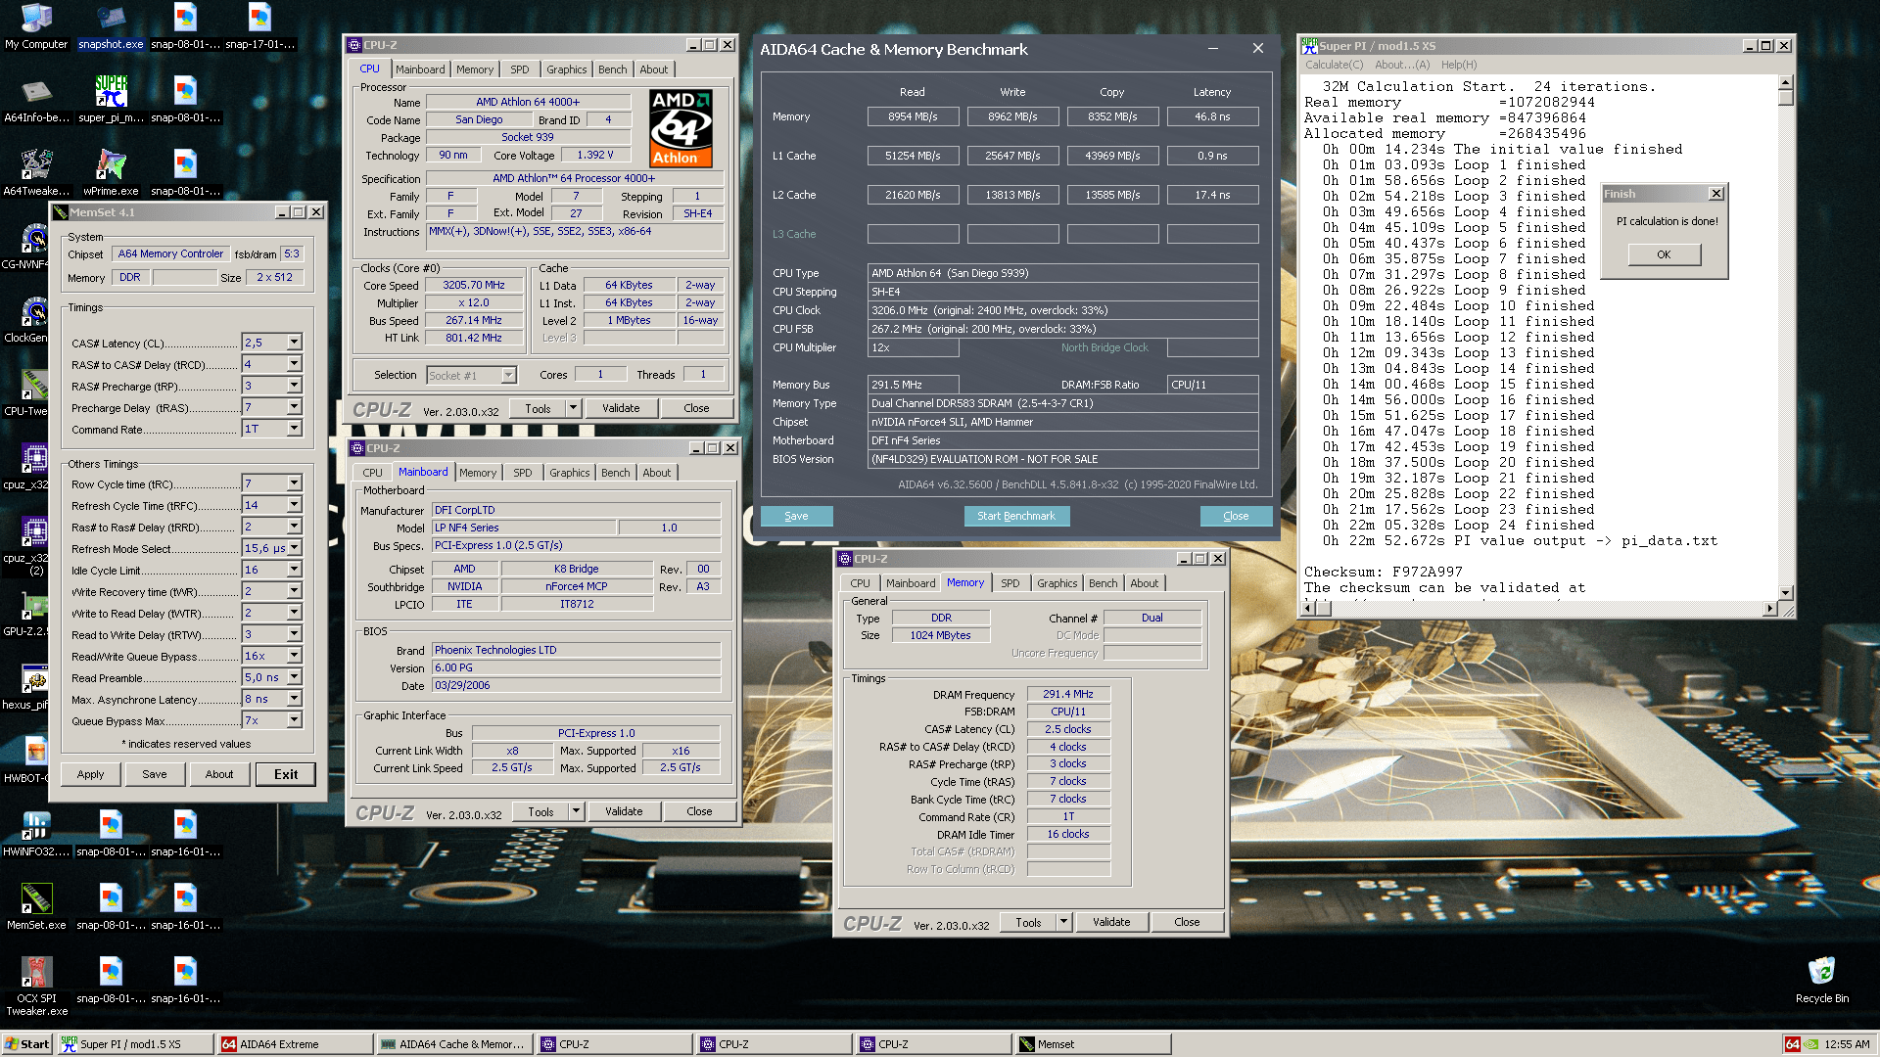Click the L1 Cache Latency 0.9 ns field
Viewport: 1880px width, 1057px height.
pyautogui.click(x=1212, y=156)
